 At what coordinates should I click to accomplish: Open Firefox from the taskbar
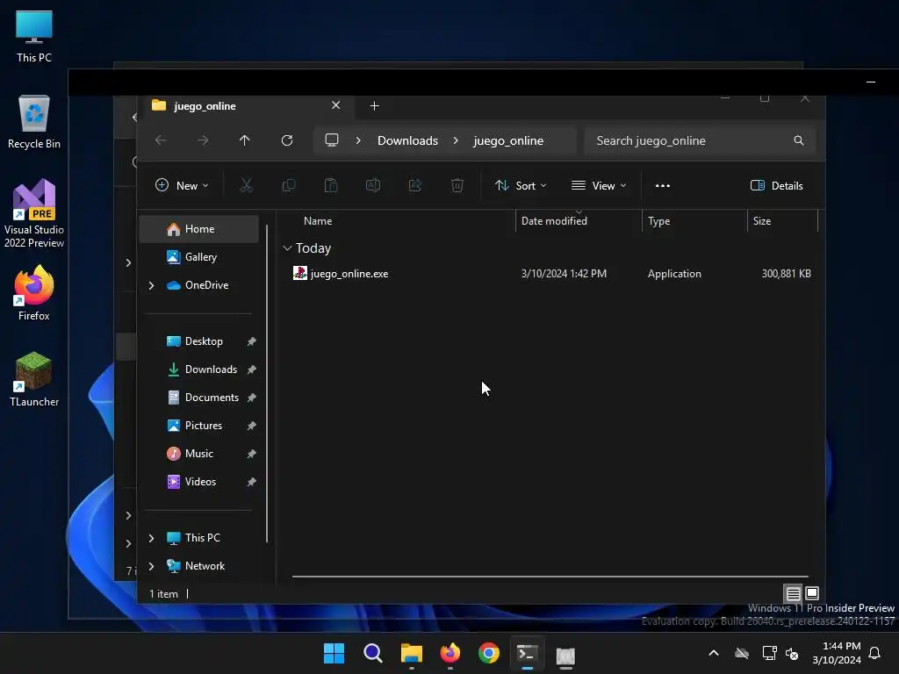pos(450,653)
